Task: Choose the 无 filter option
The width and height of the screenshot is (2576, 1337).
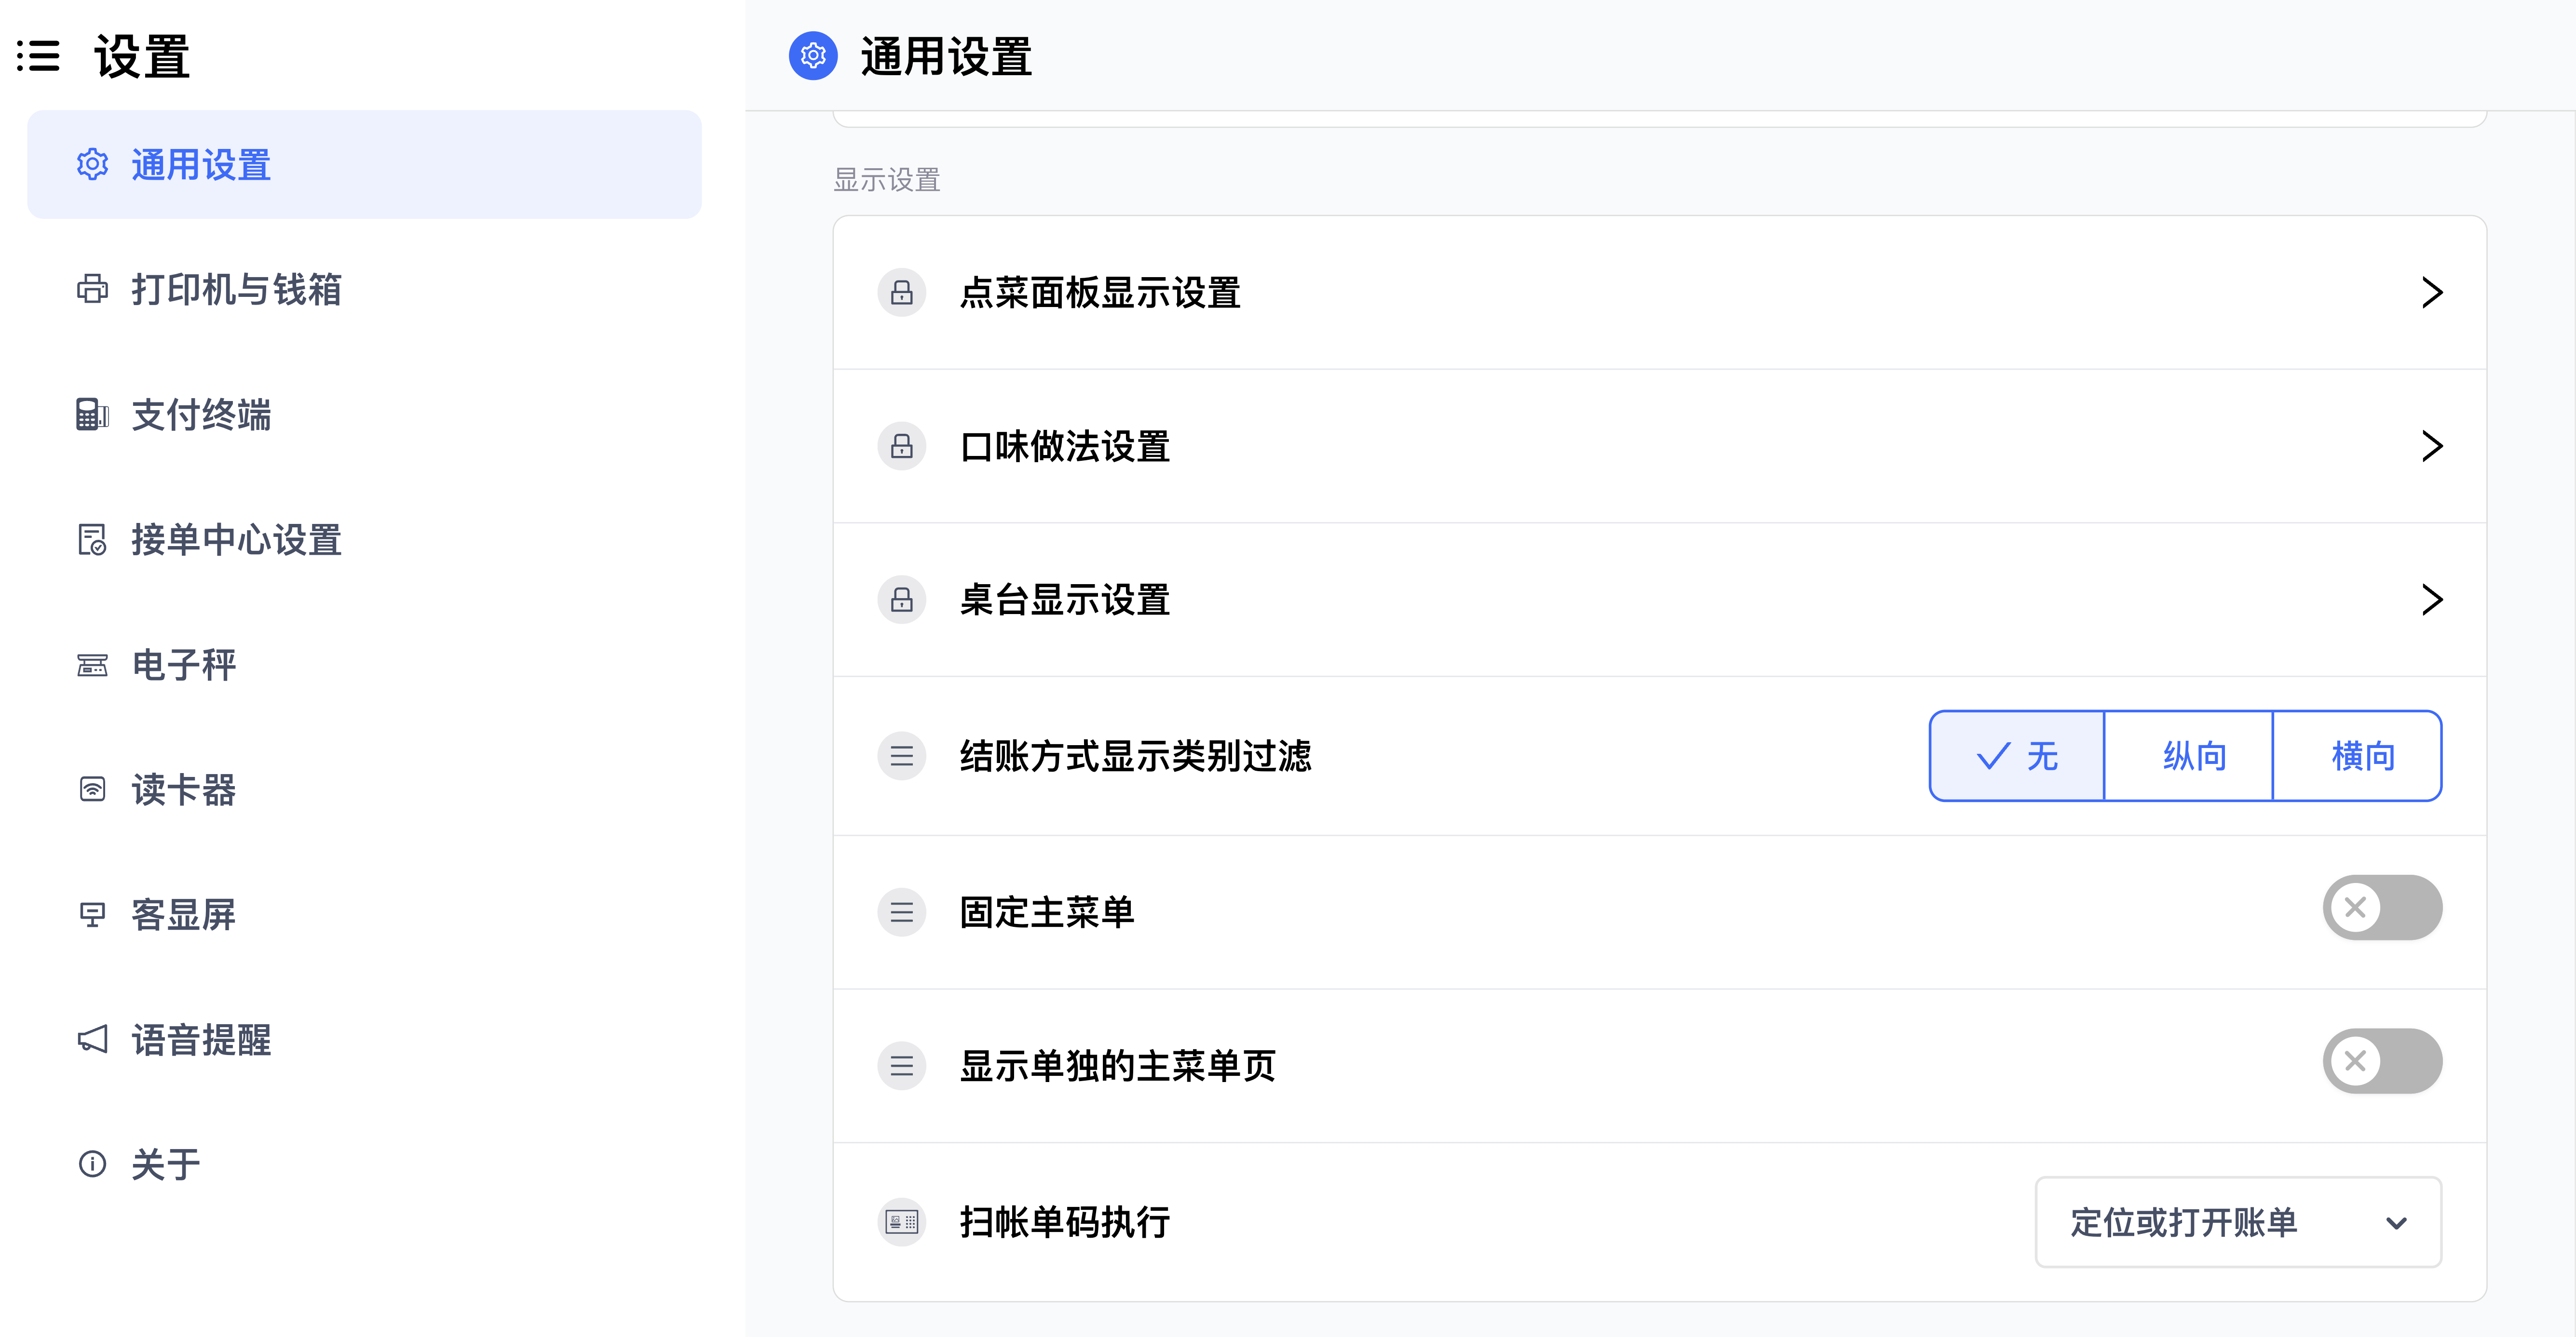Action: pyautogui.click(x=2017, y=756)
